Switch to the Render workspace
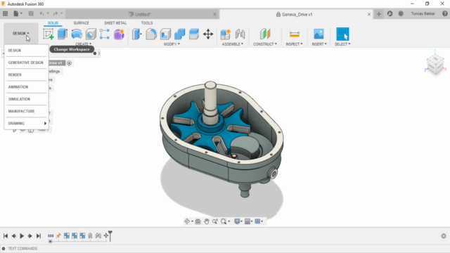The image size is (450, 253). [x=26, y=74]
